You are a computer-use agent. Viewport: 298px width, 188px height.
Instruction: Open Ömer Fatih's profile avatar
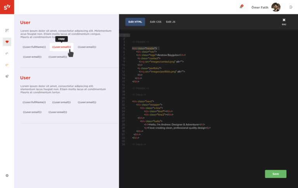pos(276,7)
